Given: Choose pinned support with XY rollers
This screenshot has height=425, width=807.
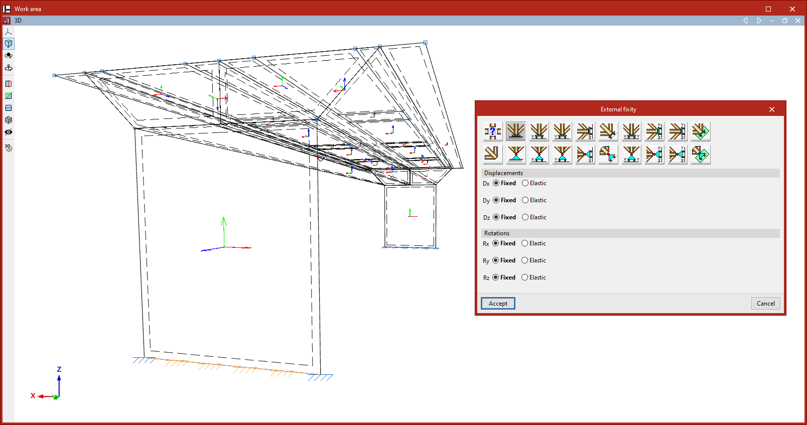Looking at the screenshot, I should click(x=631, y=155).
